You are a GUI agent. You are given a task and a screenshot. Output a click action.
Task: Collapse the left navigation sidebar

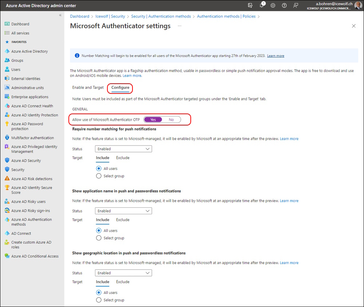[60, 15]
